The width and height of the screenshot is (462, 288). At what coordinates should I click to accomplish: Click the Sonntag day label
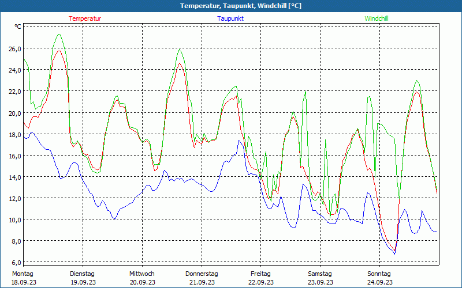[379, 274]
